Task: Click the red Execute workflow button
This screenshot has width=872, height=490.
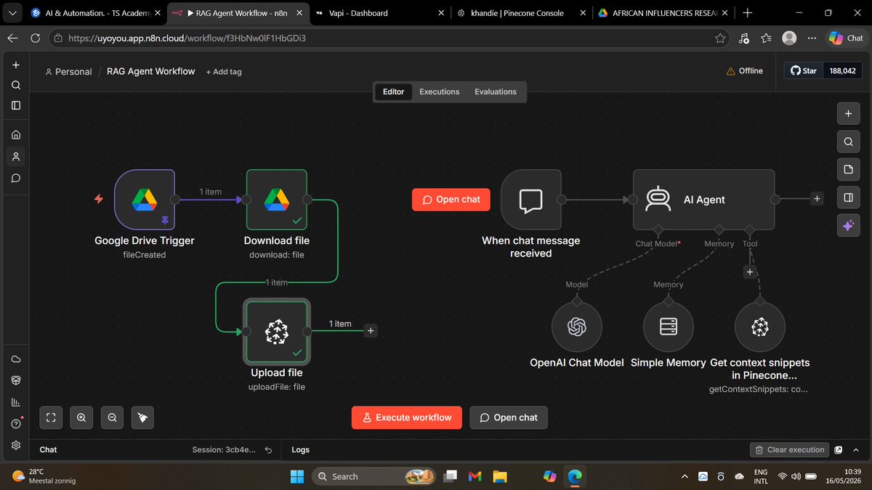Action: tap(407, 417)
